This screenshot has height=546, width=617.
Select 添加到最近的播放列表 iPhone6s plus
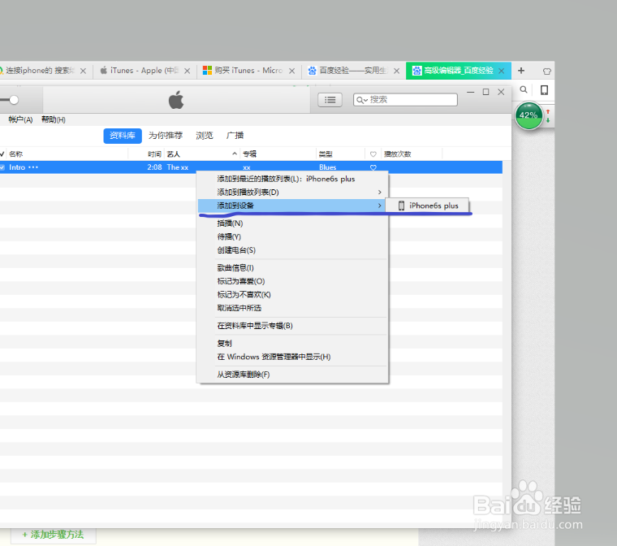292,179
